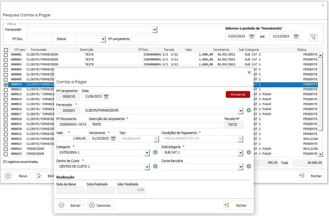Open calendar for the start 'Vencimento' date
Screen dimensions: 329x216
(x=252, y=36)
